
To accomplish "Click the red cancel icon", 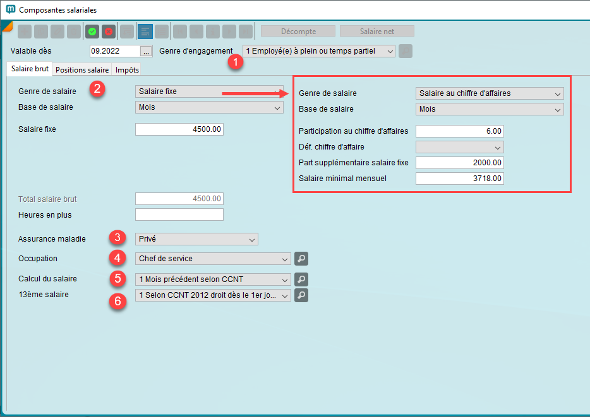I will coord(108,31).
